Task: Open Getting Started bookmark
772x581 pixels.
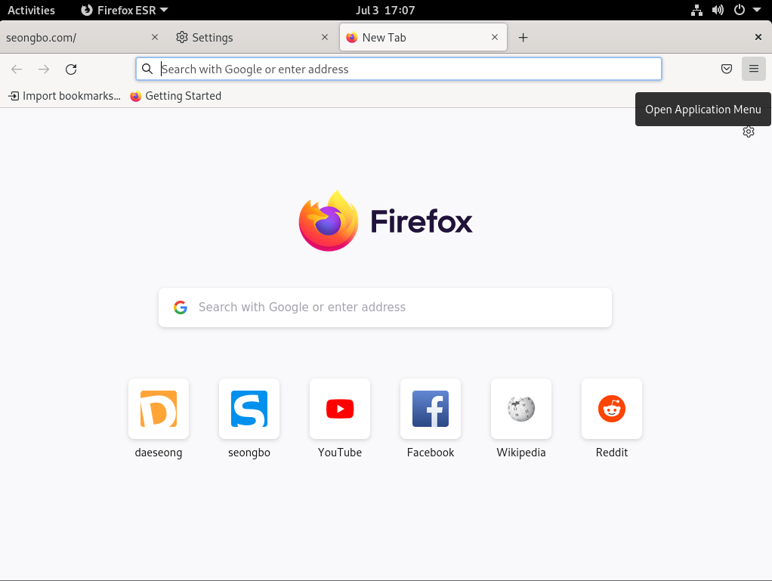Action: (x=176, y=96)
